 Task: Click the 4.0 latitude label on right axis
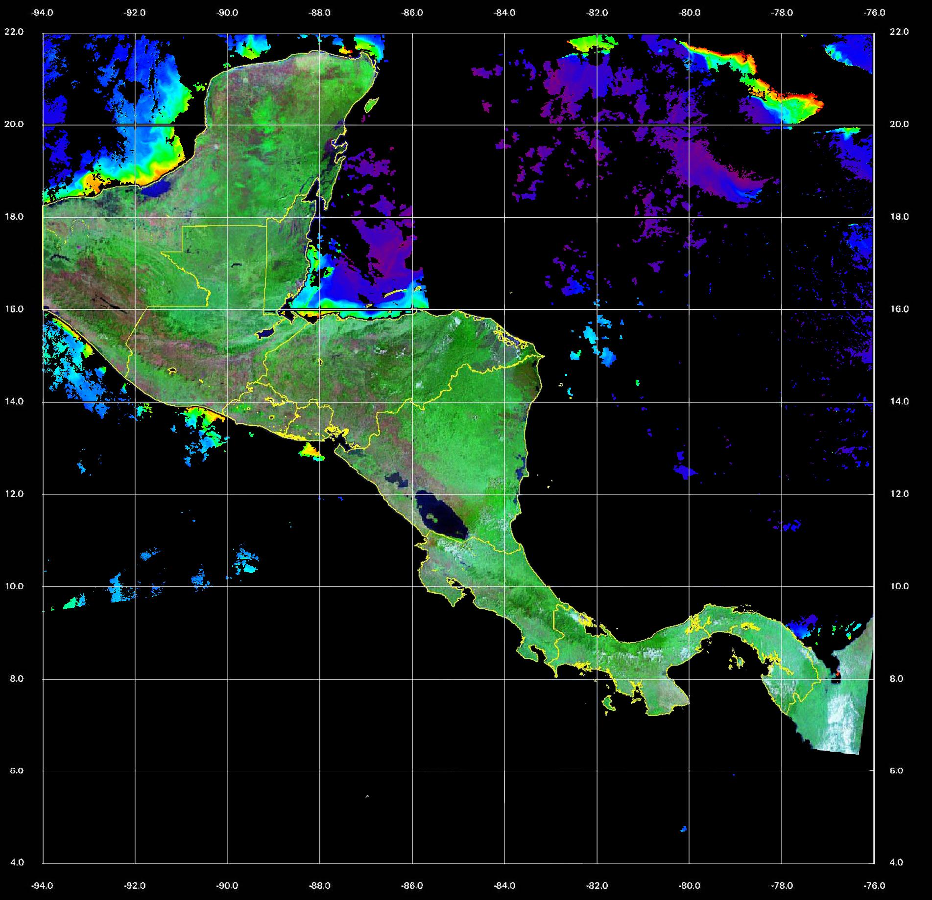click(x=898, y=862)
